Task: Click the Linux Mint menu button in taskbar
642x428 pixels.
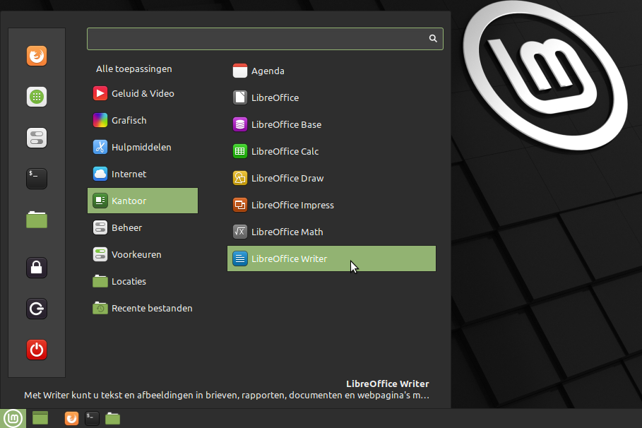Action: 13,418
